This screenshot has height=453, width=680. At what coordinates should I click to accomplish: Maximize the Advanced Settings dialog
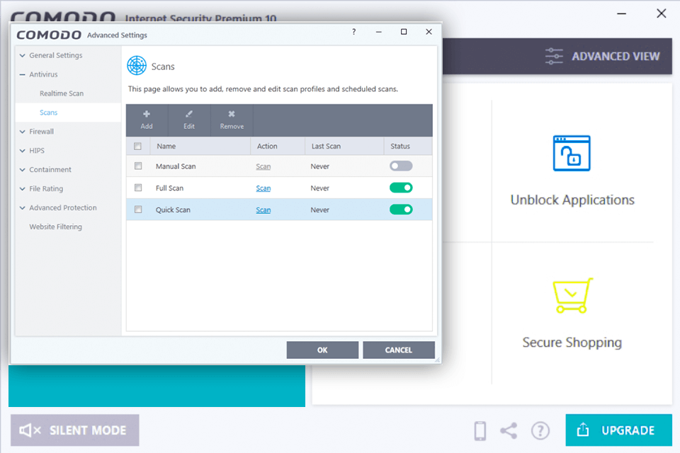coord(404,32)
